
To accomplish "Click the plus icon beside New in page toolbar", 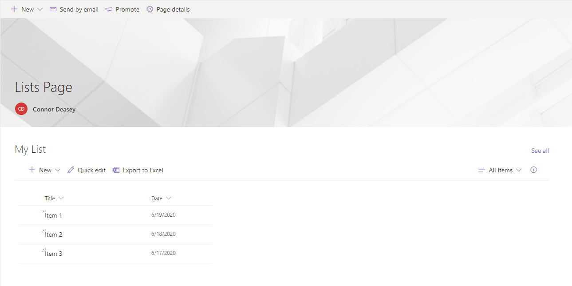I will tap(14, 9).
